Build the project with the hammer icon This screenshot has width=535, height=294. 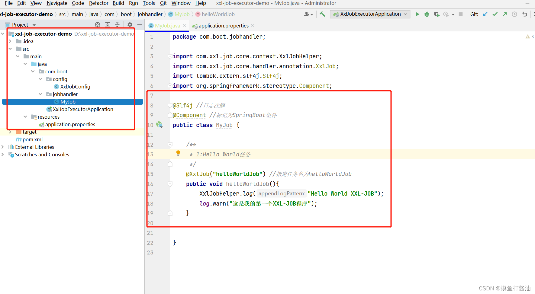[x=322, y=14]
